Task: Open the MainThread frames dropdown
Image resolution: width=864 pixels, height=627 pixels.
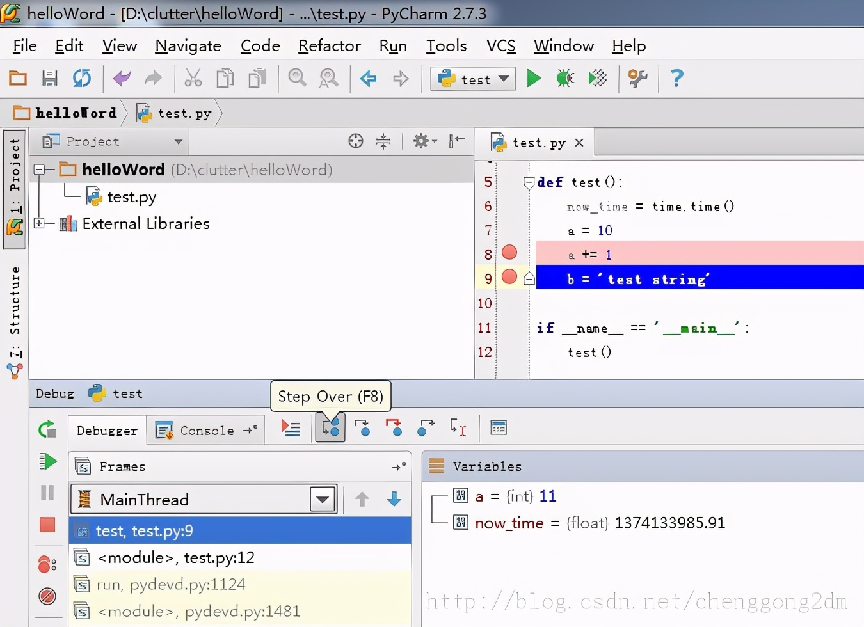Action: 323,499
